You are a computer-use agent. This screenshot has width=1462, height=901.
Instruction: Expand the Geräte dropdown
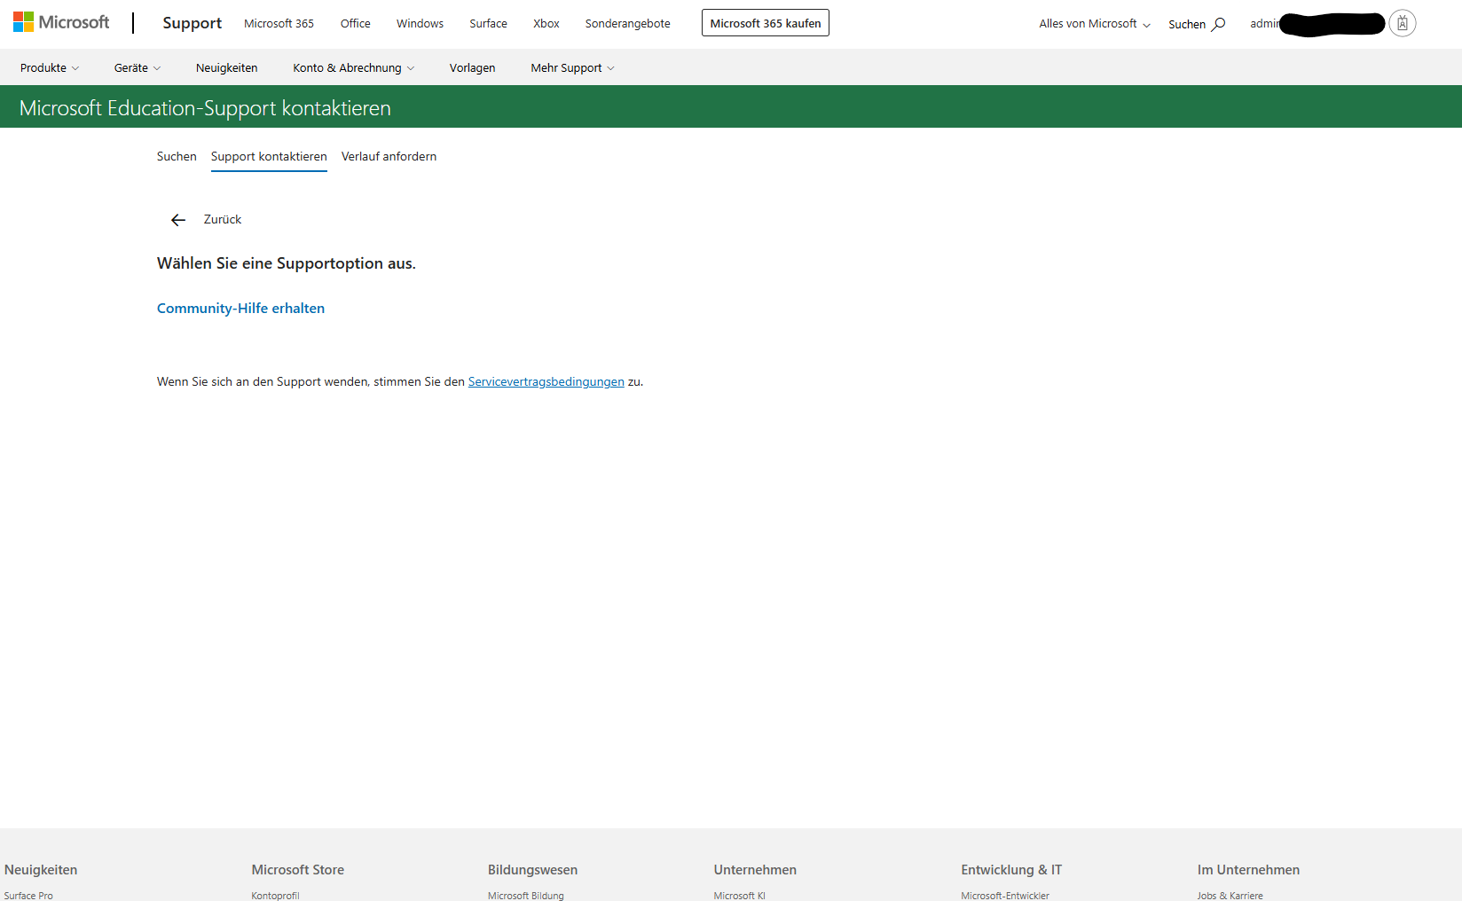[138, 67]
